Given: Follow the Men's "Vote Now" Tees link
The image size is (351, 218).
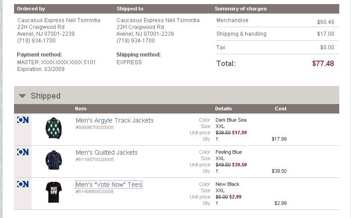Looking at the screenshot, I should click(109, 185).
